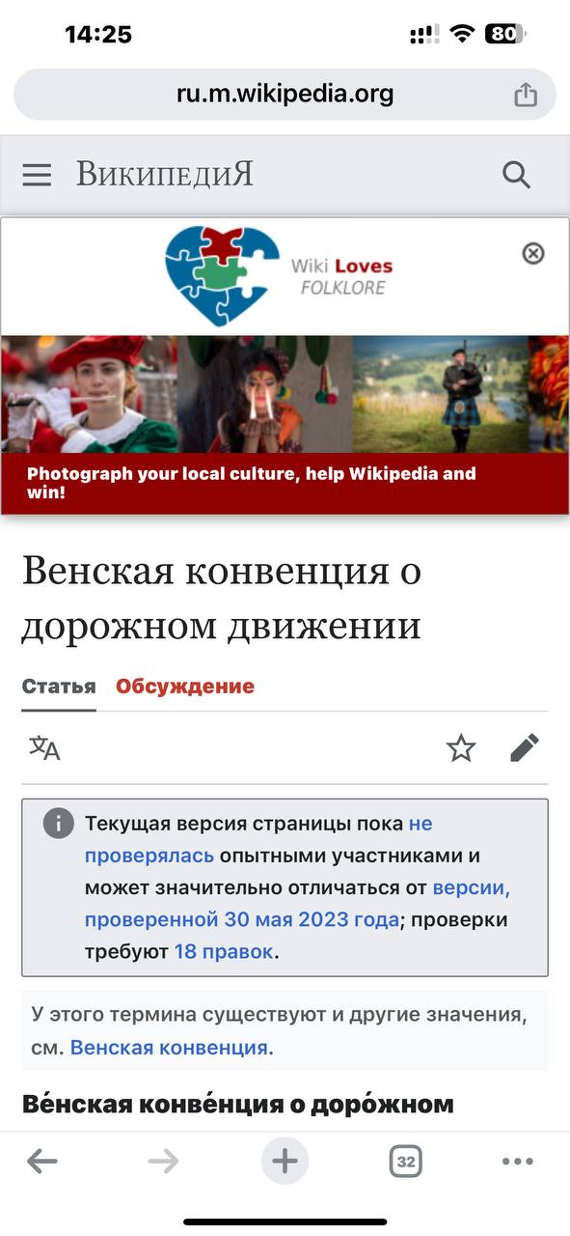Edit the article using pencil icon
This screenshot has width=570, height=1236.
coord(525,747)
